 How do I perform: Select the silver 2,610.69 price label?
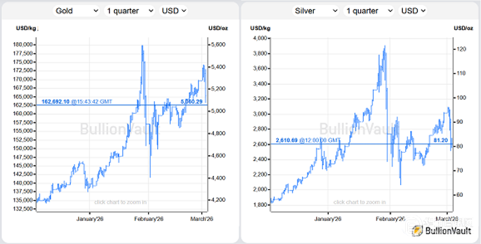pyautogui.click(x=286, y=141)
